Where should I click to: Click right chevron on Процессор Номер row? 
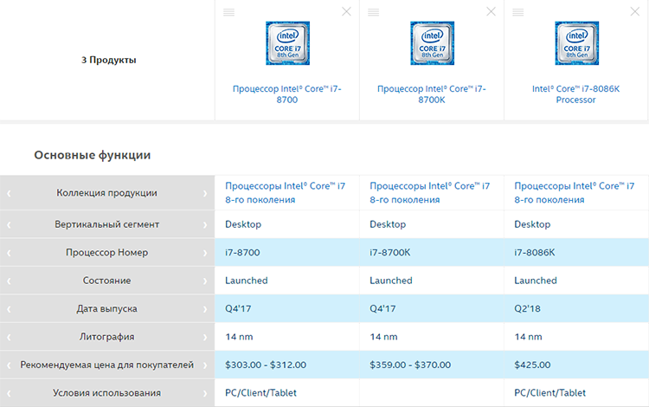205,253
